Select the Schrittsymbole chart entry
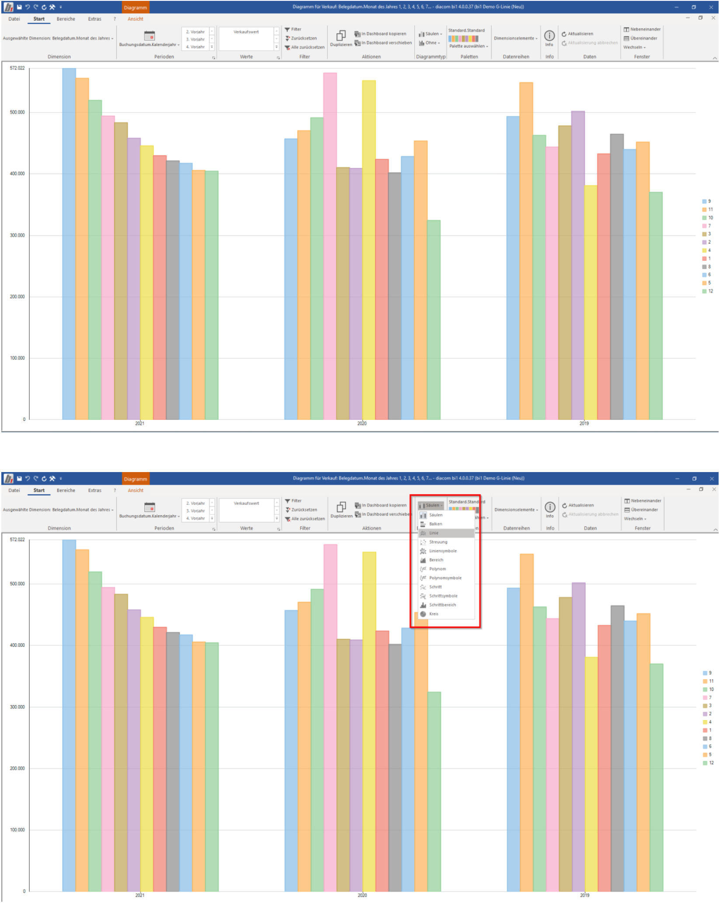Viewport: 719px width, 903px height. 446,596
